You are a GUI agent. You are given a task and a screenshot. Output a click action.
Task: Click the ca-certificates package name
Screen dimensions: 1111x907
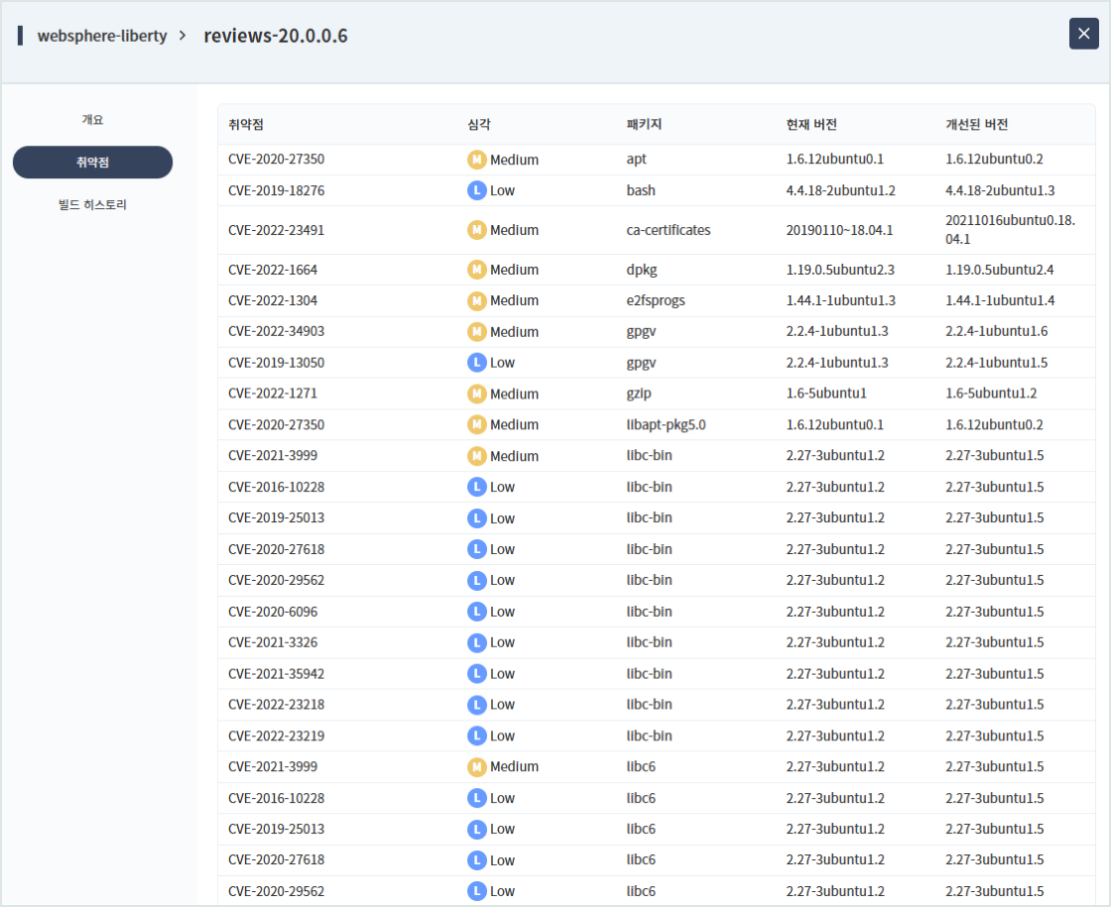[x=669, y=230]
